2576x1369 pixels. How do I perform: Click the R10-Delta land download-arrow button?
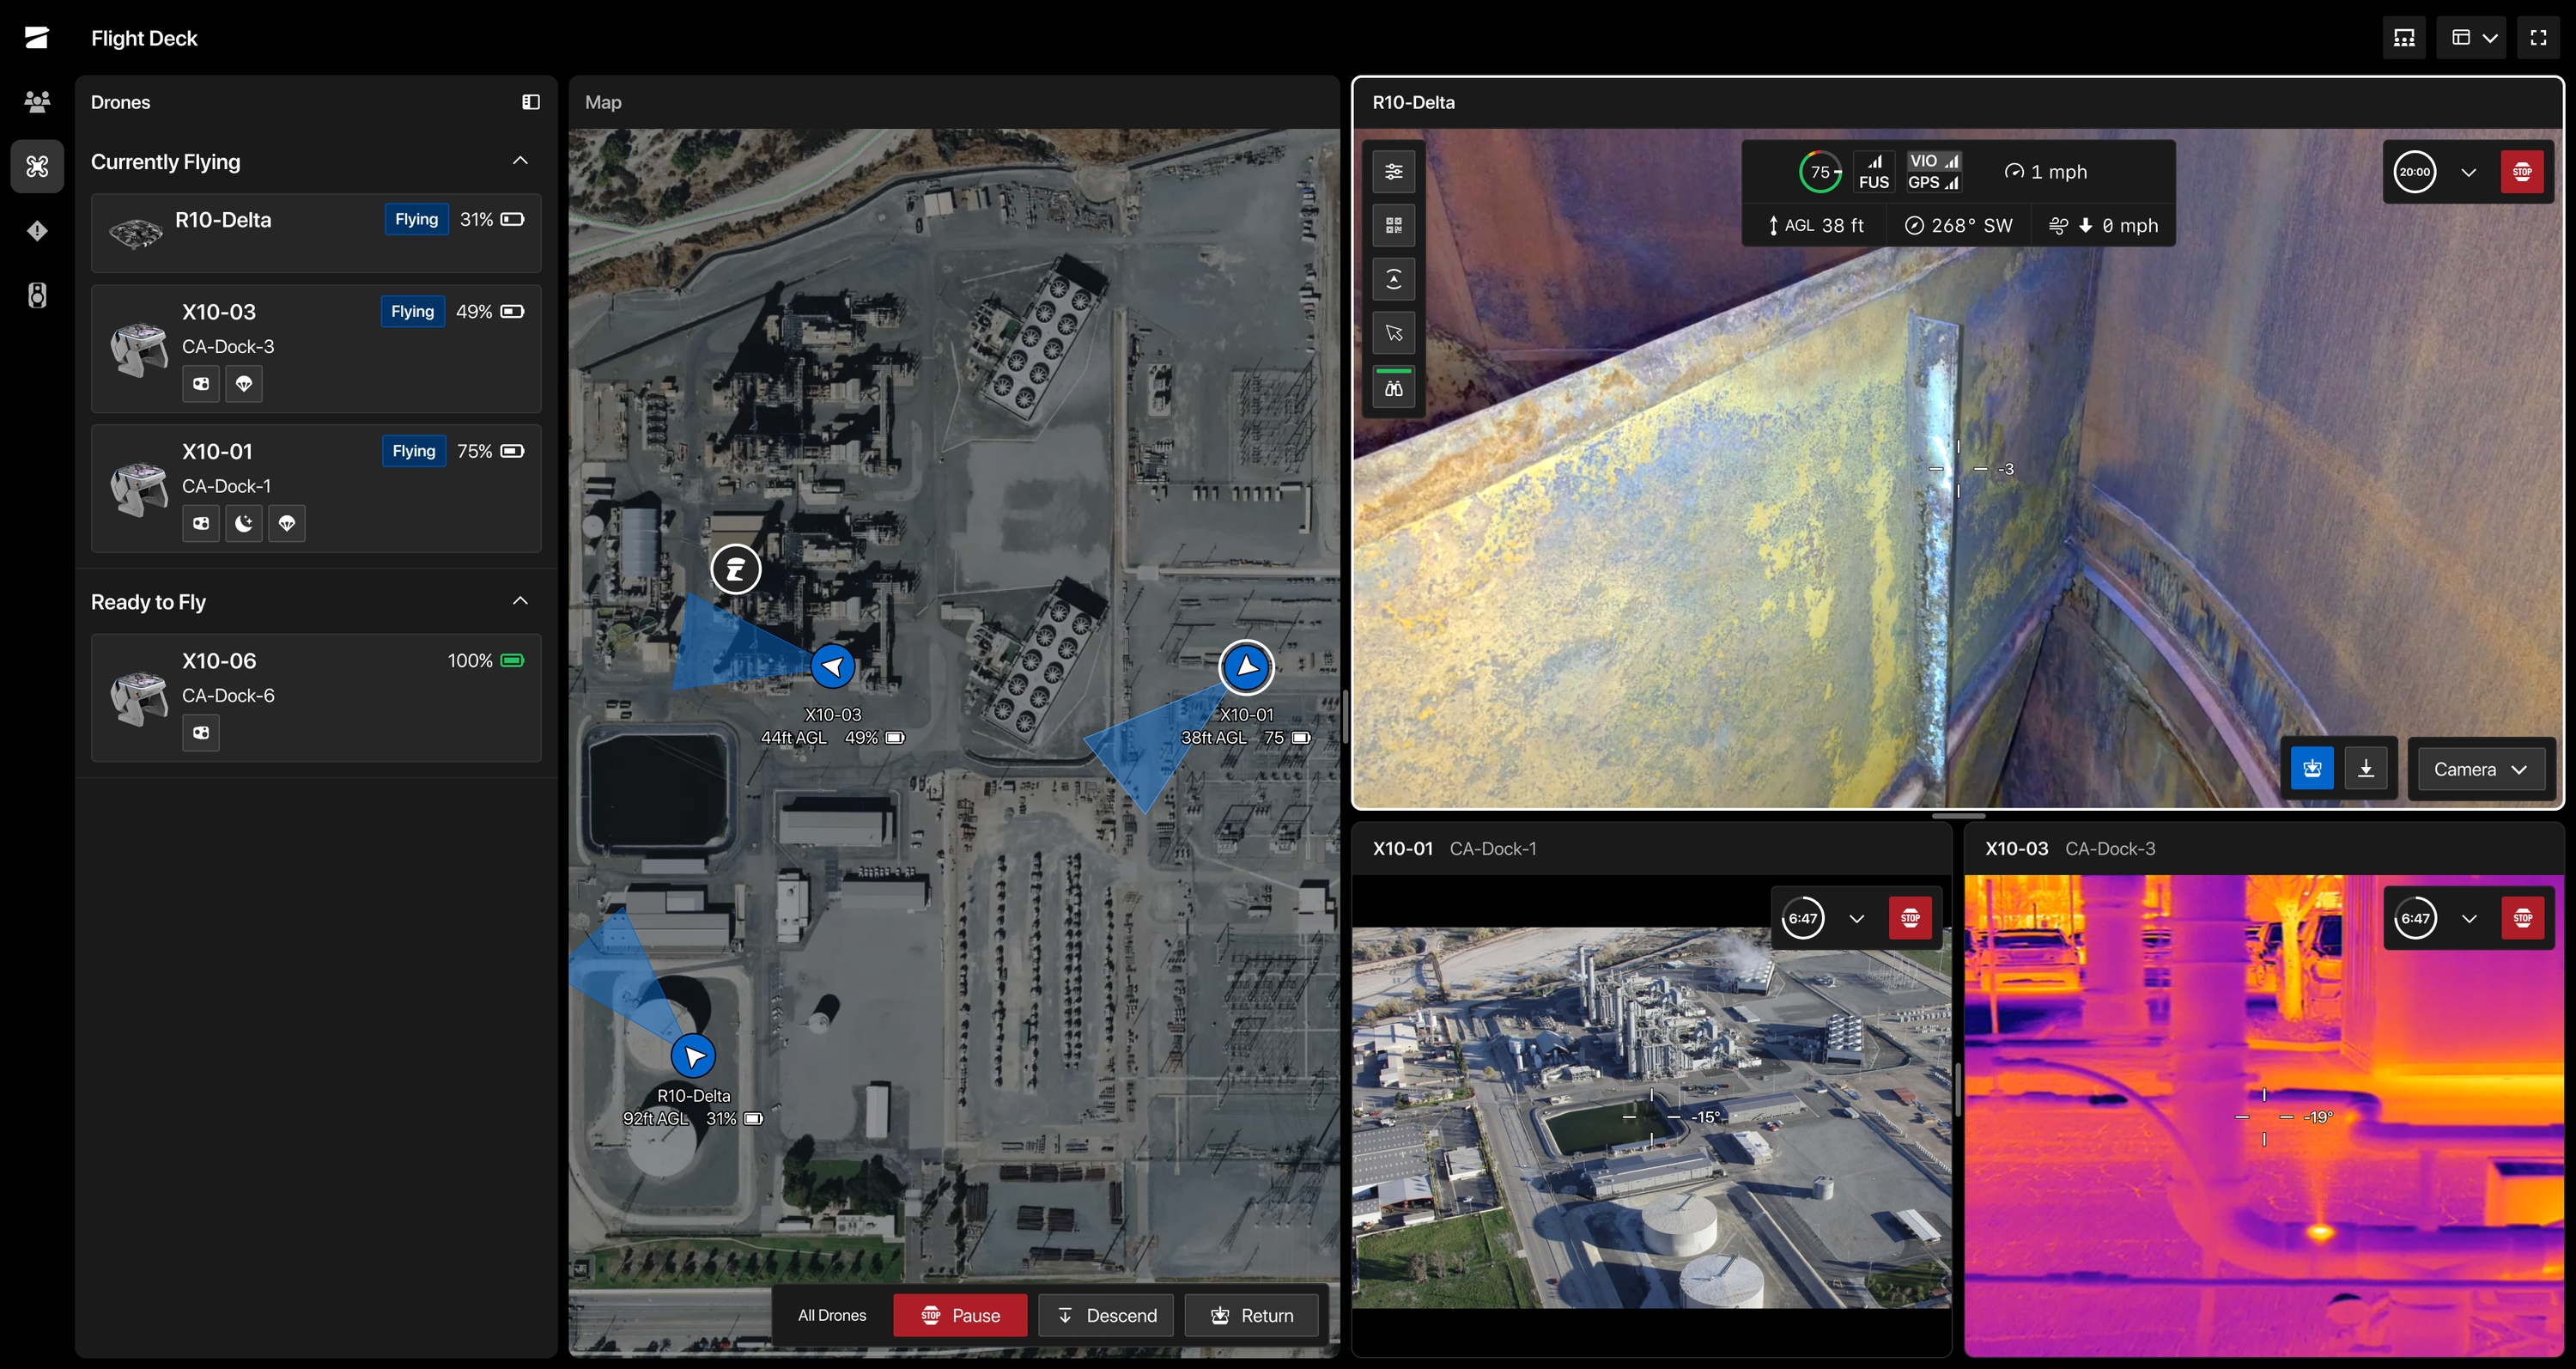point(2366,768)
